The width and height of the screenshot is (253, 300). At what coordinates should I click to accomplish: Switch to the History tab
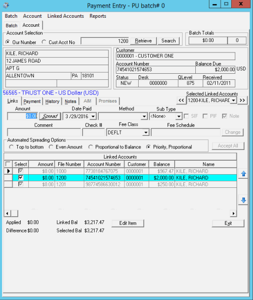[x=52, y=102]
